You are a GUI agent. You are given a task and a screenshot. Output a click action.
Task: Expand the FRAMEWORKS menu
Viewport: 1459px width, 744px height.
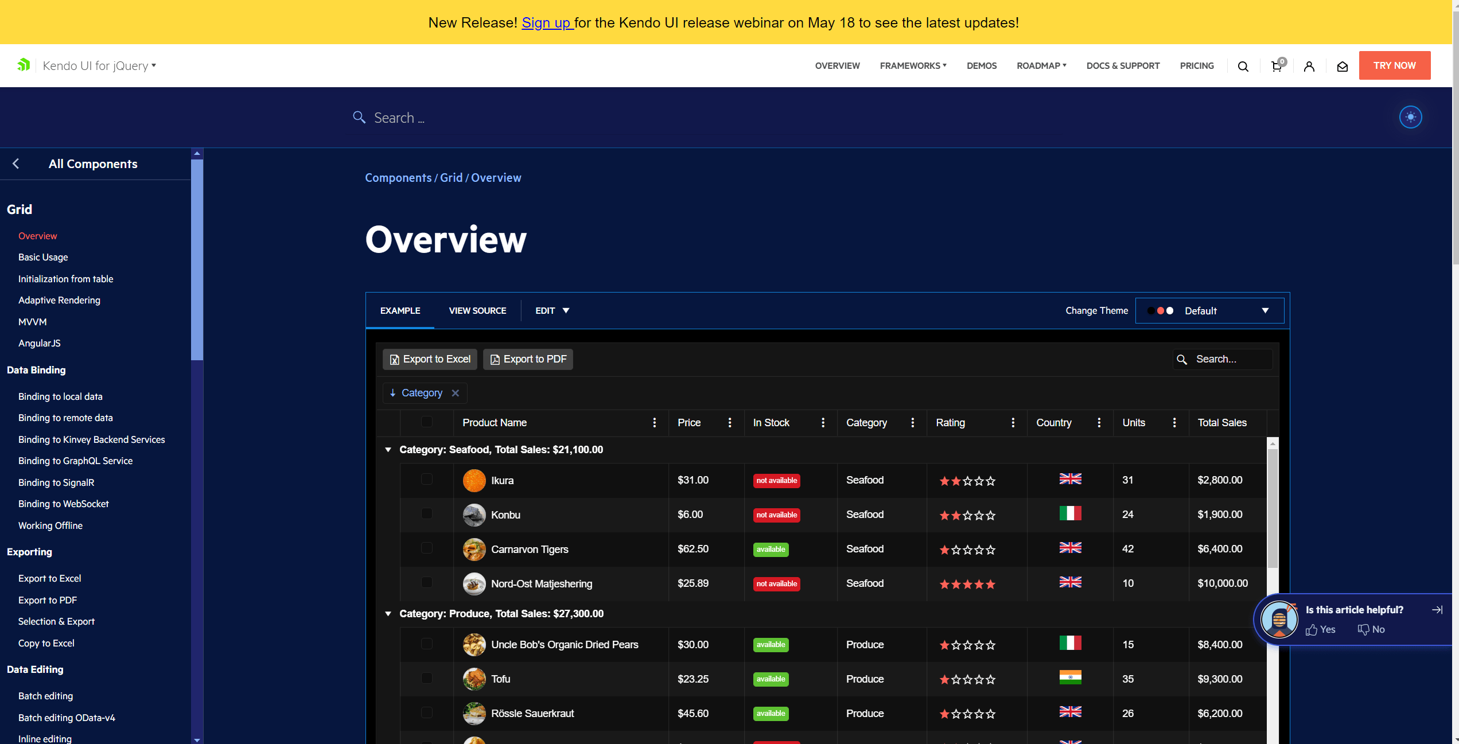(x=913, y=66)
